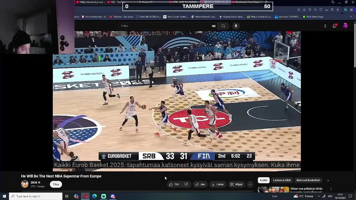
Task: Open YouTube notifications bell
Action: (334, 26)
